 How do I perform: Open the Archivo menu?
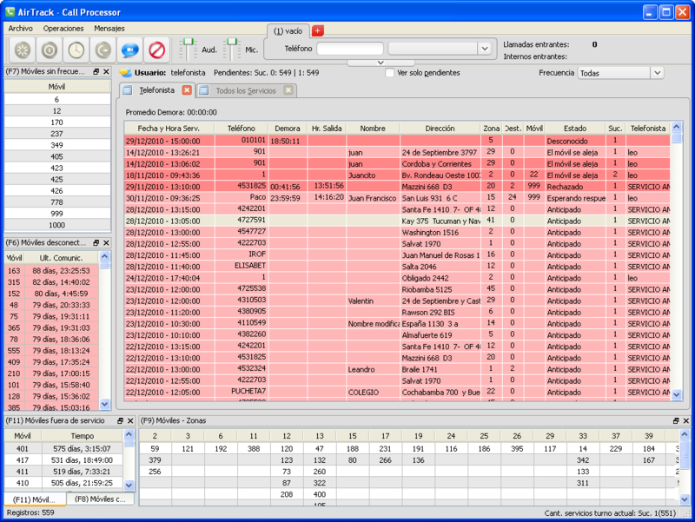[x=20, y=29]
